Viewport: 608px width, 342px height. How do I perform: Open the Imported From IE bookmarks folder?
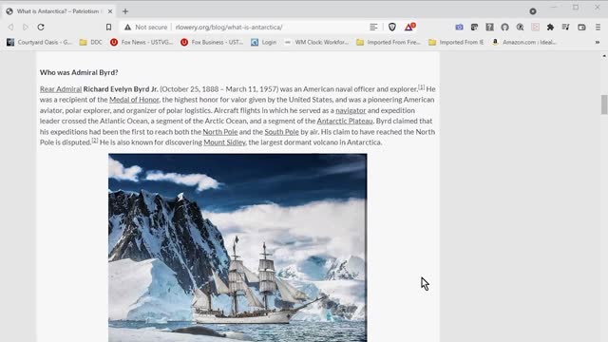456,42
